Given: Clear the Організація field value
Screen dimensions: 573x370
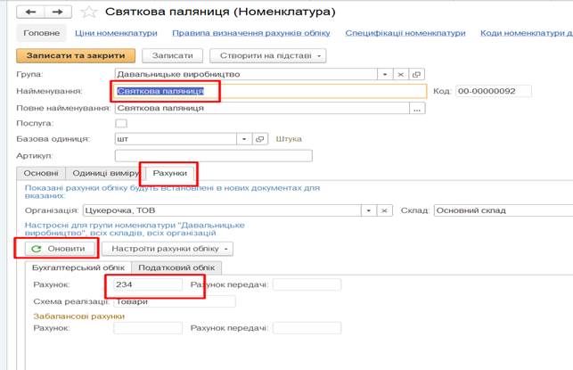Looking at the screenshot, I should coord(385,210).
